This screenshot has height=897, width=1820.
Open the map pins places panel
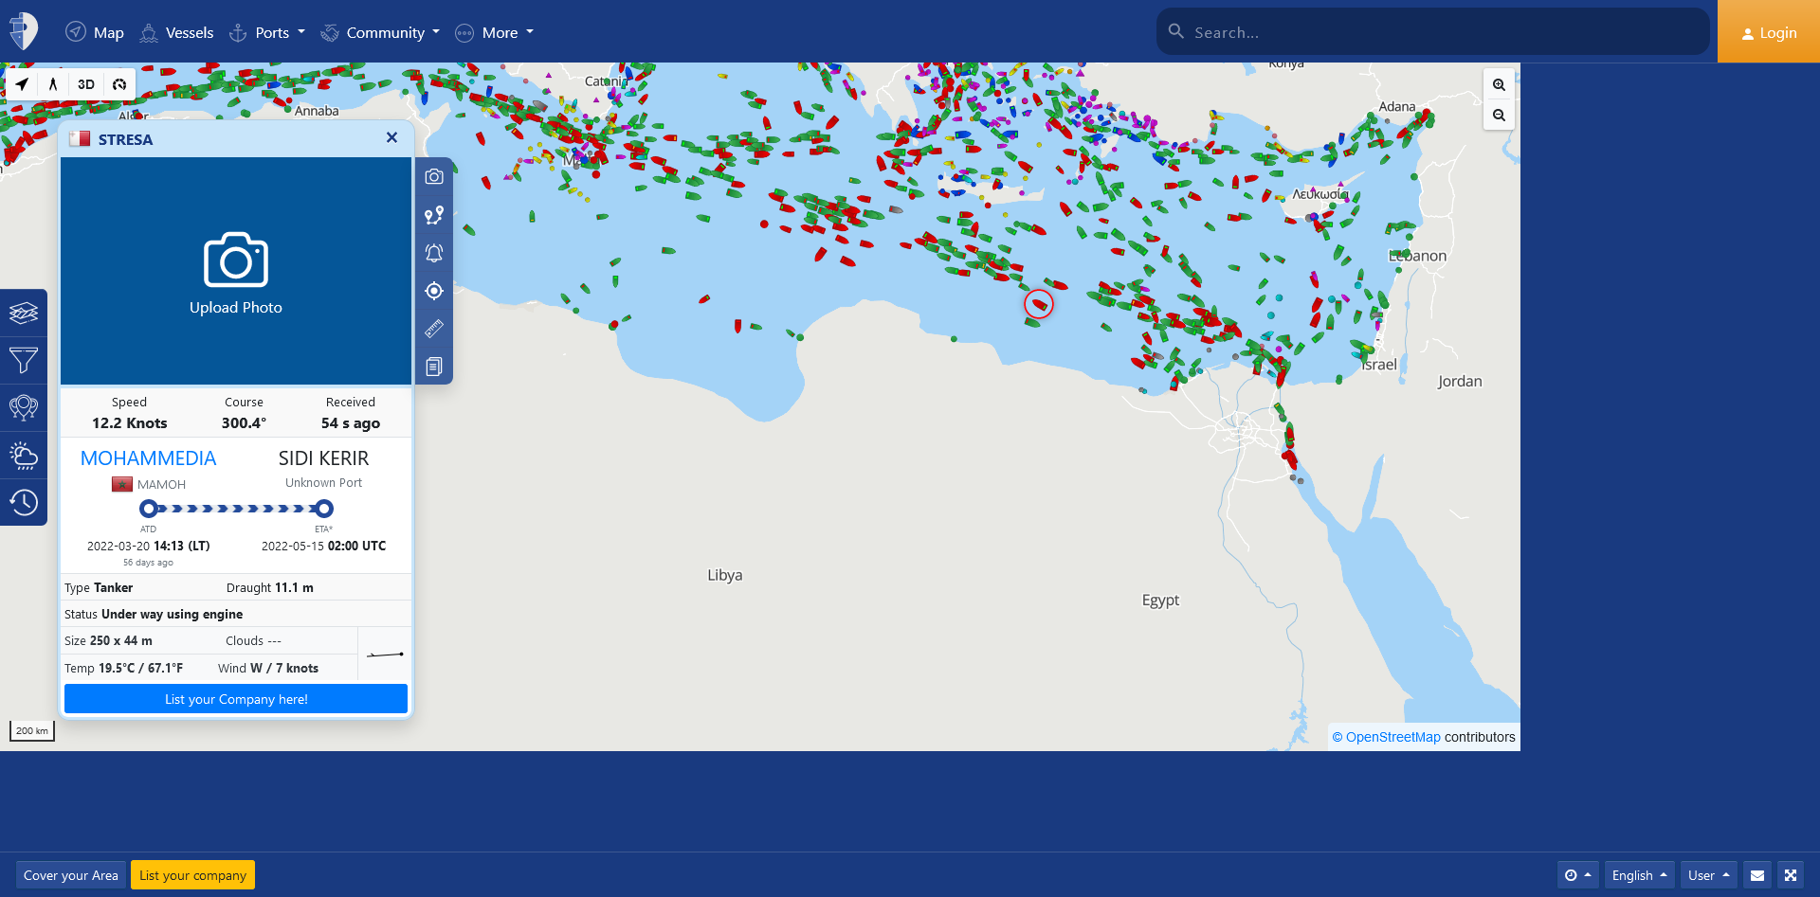point(24,407)
